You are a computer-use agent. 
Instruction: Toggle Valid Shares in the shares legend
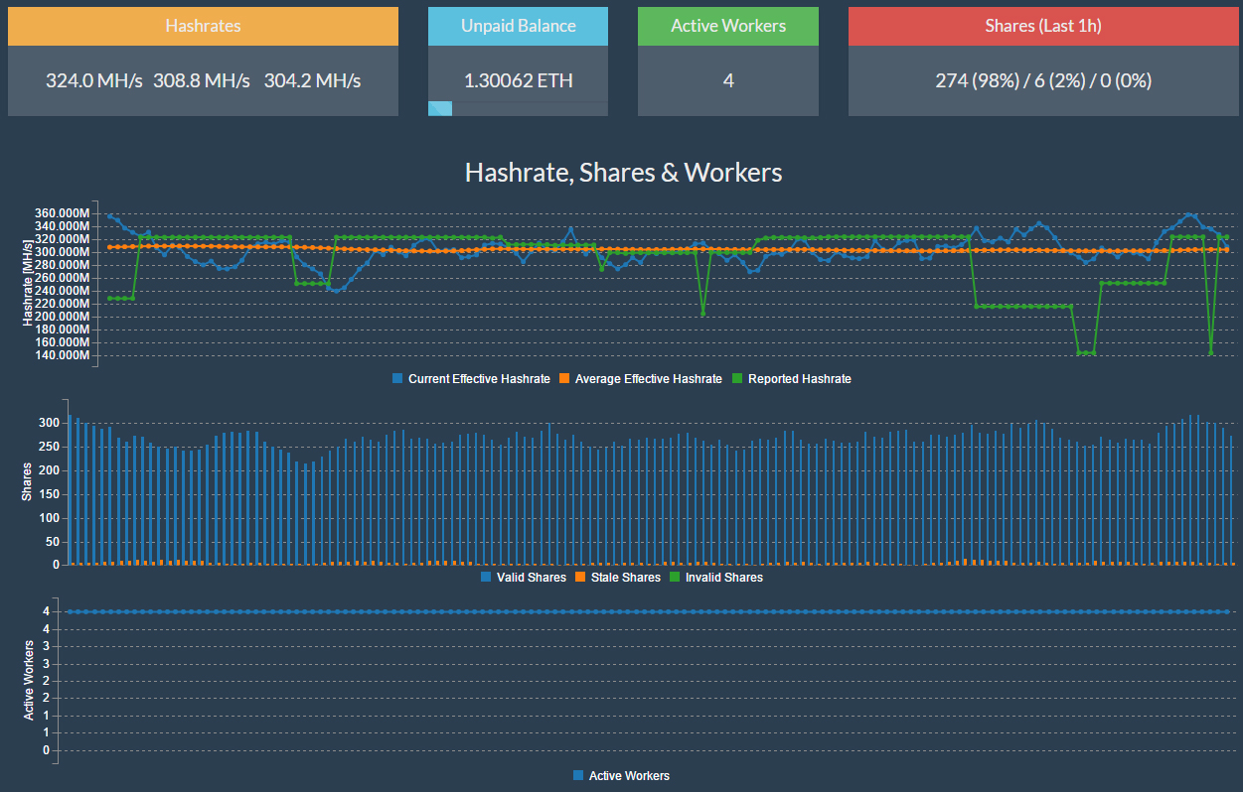(531, 578)
